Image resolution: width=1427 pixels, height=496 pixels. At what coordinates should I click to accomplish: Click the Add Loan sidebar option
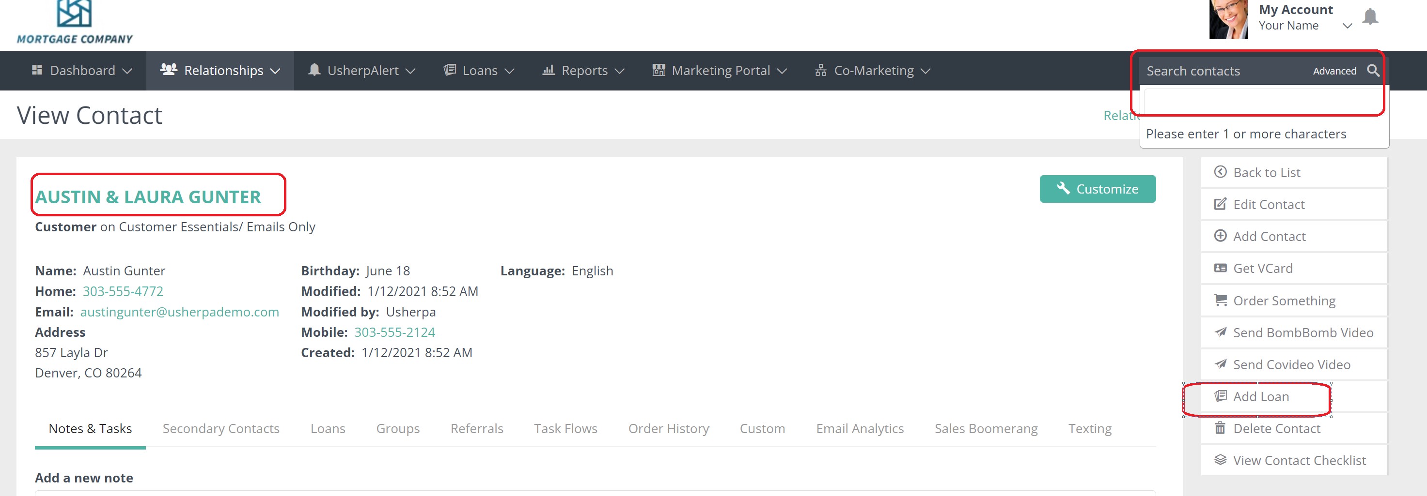1260,396
